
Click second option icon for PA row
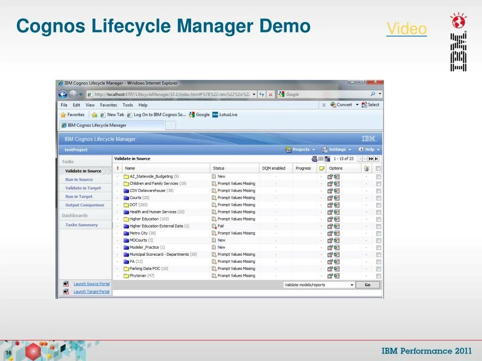[x=337, y=261]
